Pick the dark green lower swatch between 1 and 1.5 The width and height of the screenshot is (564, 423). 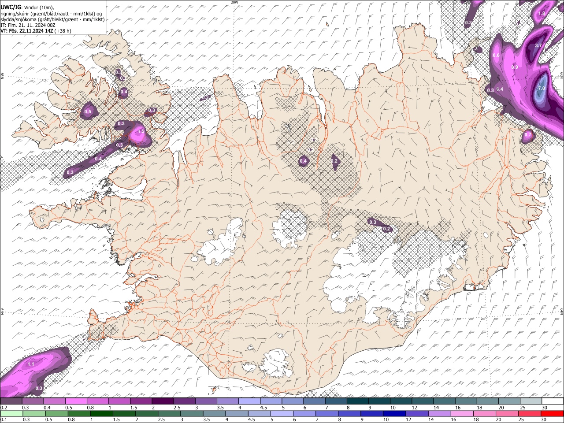[101, 413]
